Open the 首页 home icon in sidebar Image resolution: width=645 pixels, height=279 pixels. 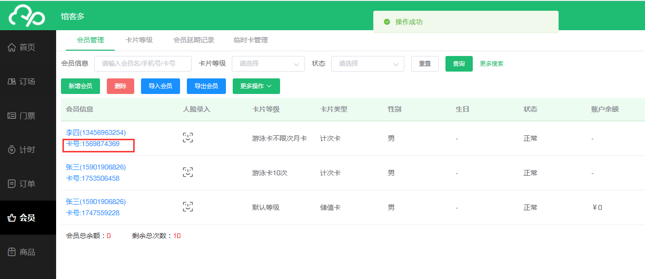tap(12, 47)
